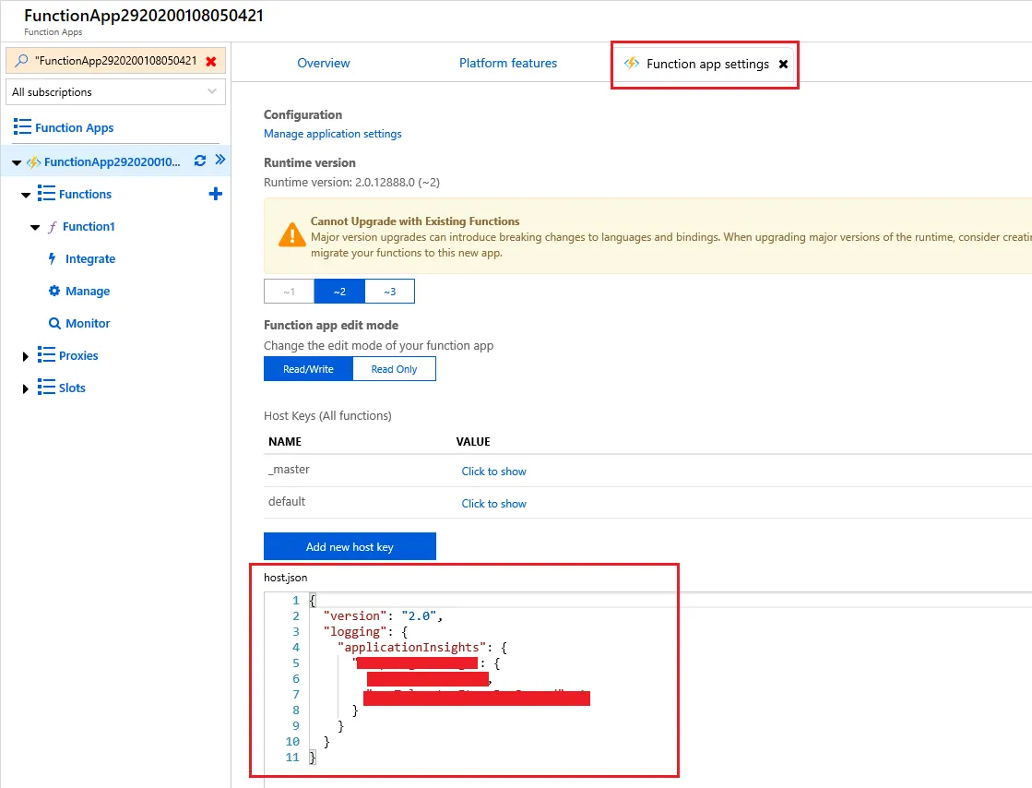Select Function1 in the tree

[89, 226]
